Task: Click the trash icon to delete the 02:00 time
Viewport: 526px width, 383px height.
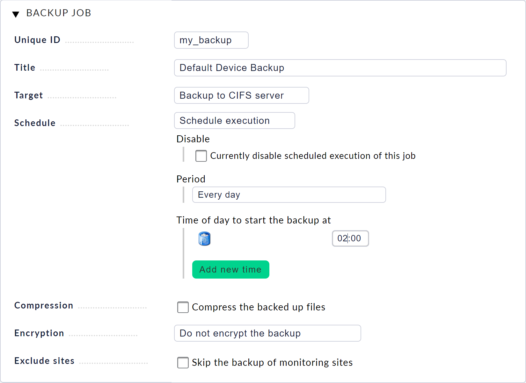Action: pos(204,238)
